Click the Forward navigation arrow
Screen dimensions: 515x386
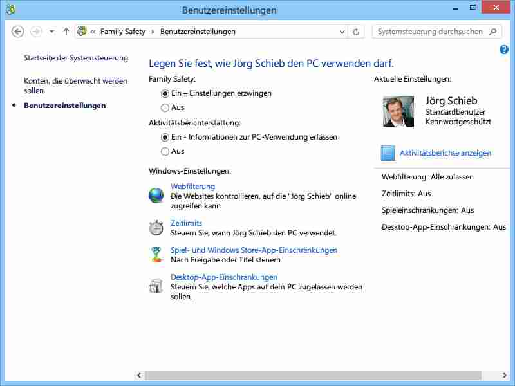[36, 32]
